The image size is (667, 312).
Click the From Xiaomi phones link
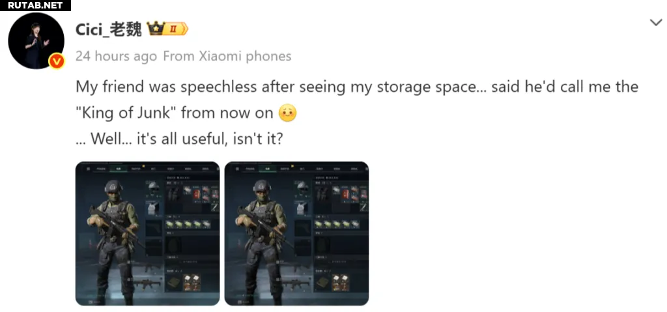tap(227, 56)
